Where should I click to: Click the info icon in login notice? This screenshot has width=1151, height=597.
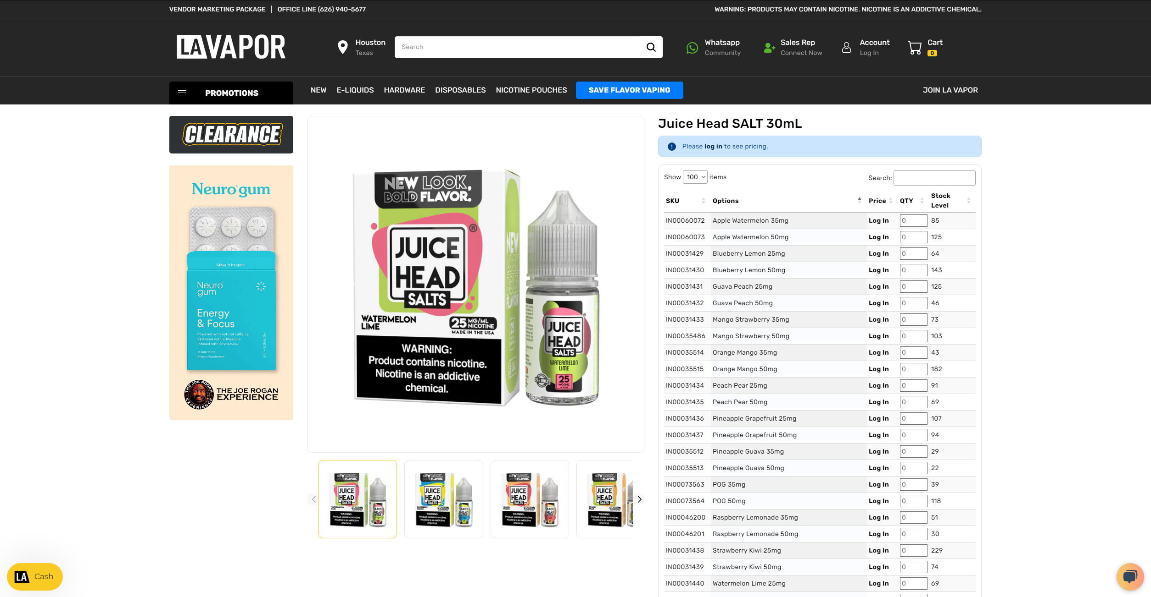tap(672, 147)
